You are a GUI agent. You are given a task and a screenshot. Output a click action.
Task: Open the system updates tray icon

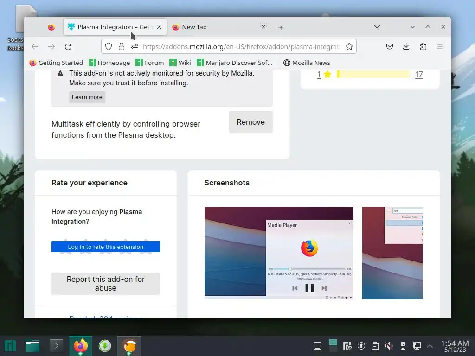pyautogui.click(x=361, y=346)
